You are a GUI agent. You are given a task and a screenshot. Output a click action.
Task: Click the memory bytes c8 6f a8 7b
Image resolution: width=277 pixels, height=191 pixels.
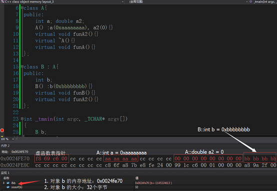tap(121, 165)
